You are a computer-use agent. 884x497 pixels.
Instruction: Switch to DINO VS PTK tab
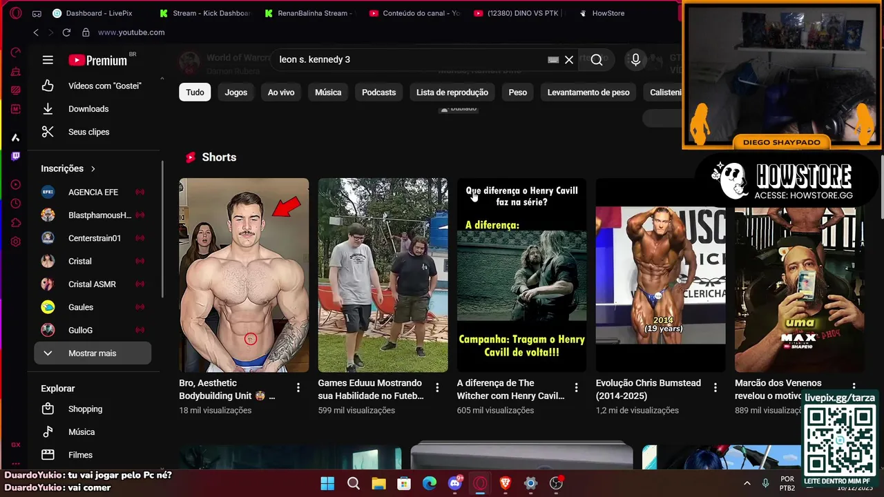521,13
